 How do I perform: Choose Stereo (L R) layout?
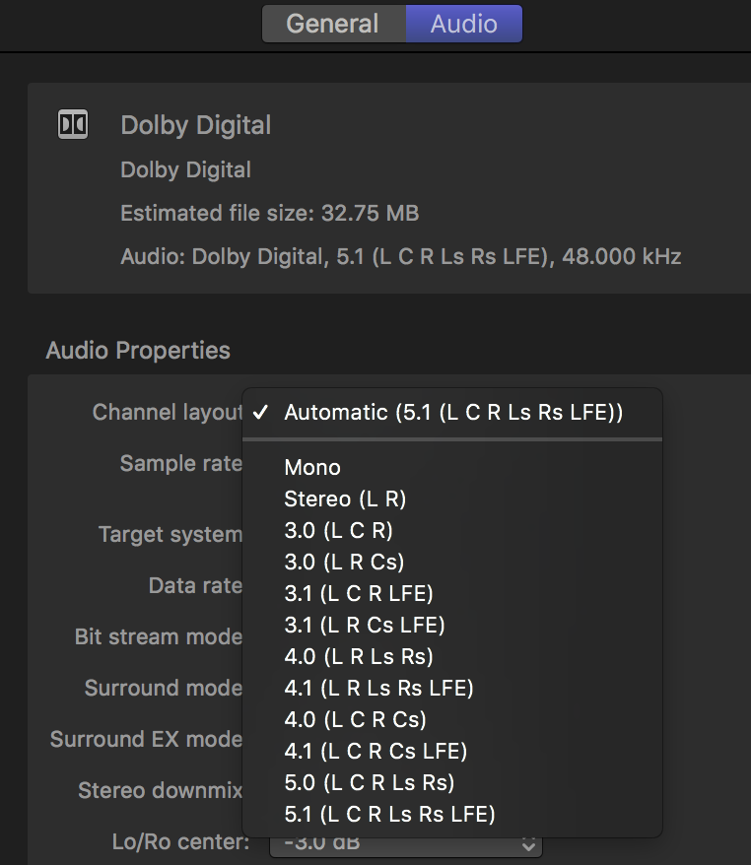(345, 499)
